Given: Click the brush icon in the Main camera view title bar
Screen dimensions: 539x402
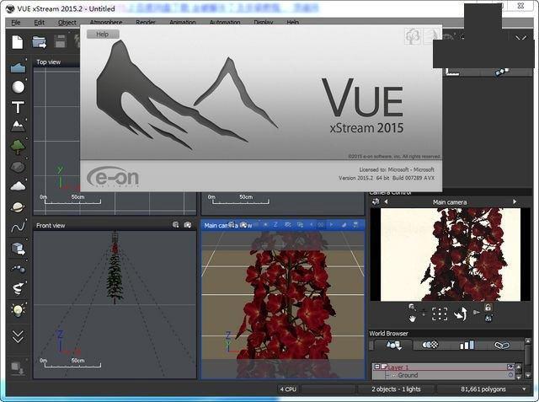Looking at the screenshot, I should [x=344, y=224].
